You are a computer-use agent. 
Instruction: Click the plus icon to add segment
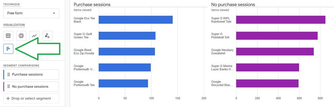8,98
